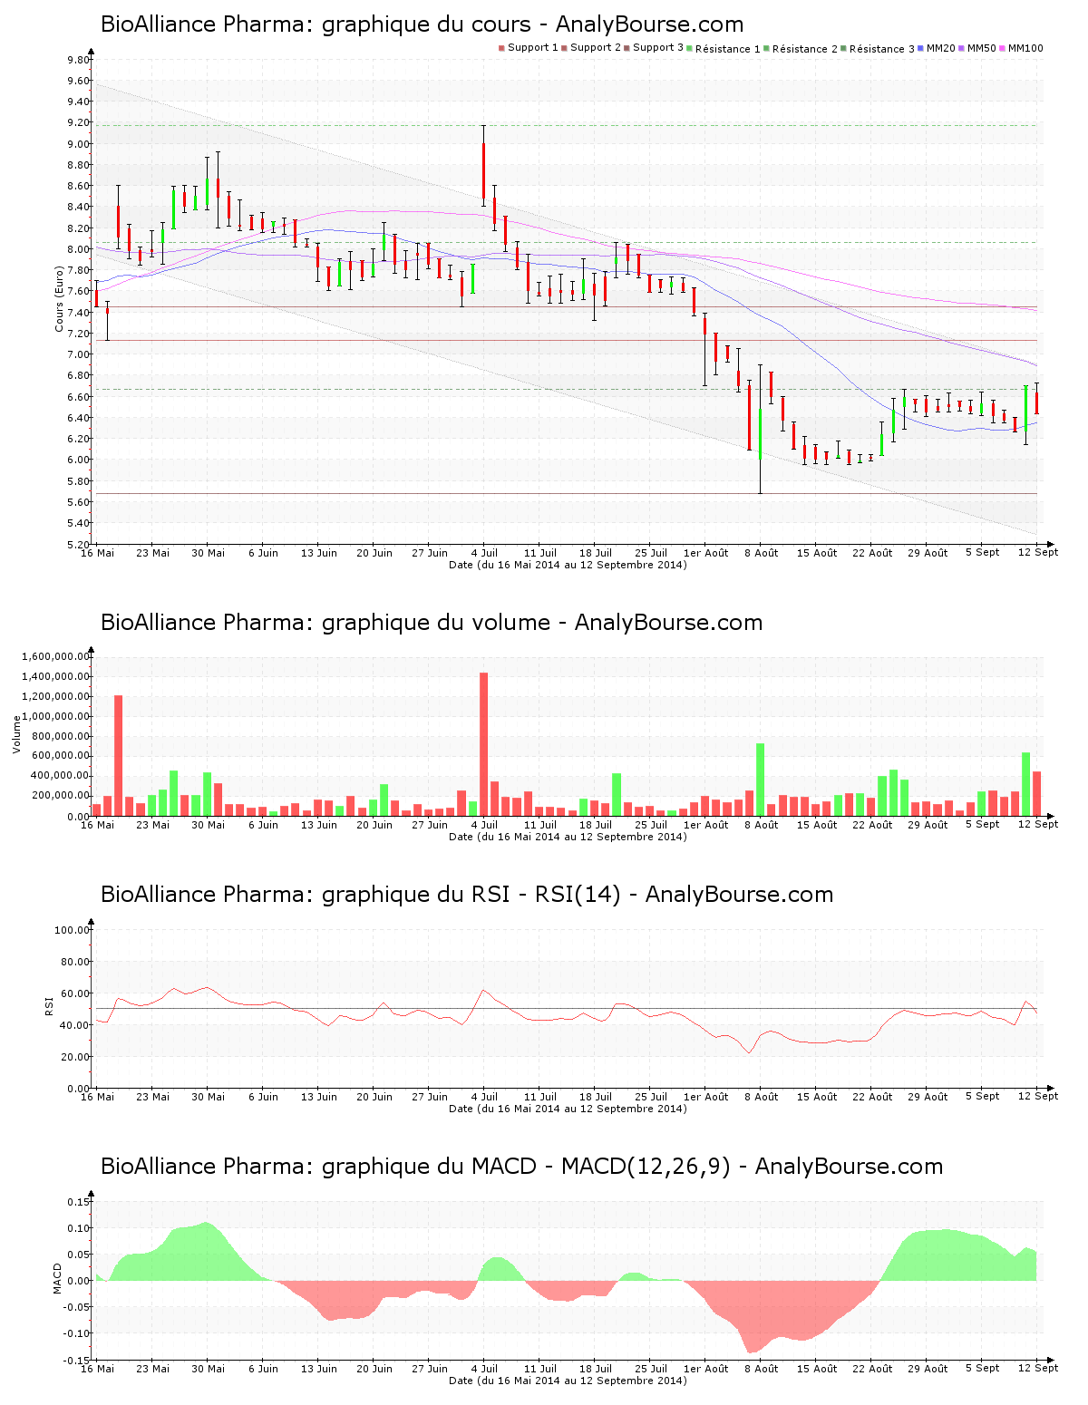Click the date range caption under volume chart

click(568, 837)
